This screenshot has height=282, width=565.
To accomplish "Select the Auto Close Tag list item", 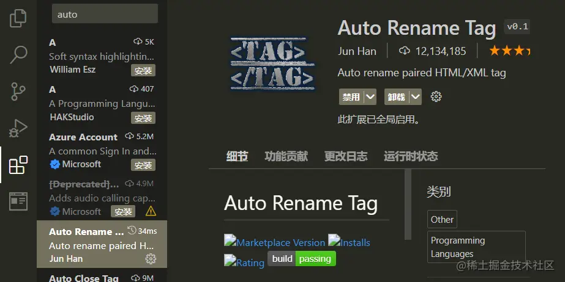I will [x=102, y=276].
